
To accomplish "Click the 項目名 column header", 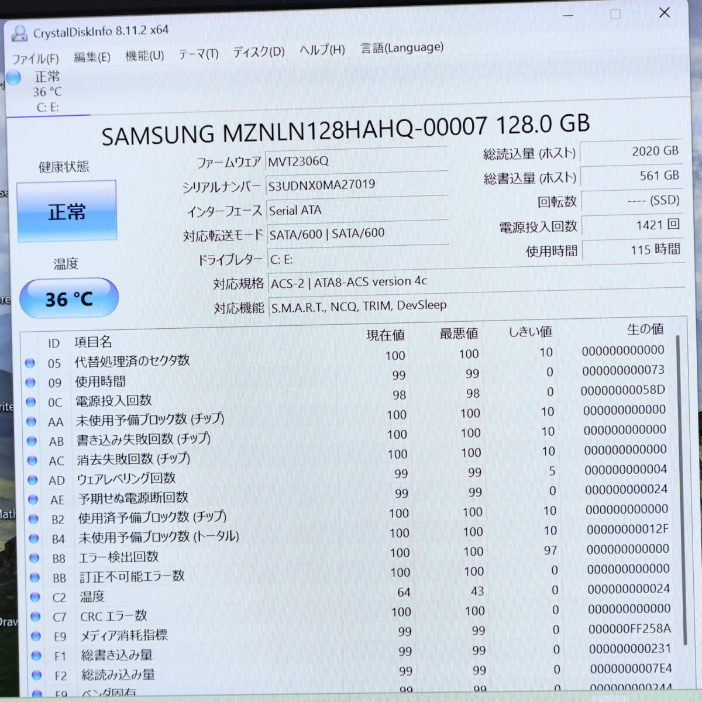I will coord(92,342).
